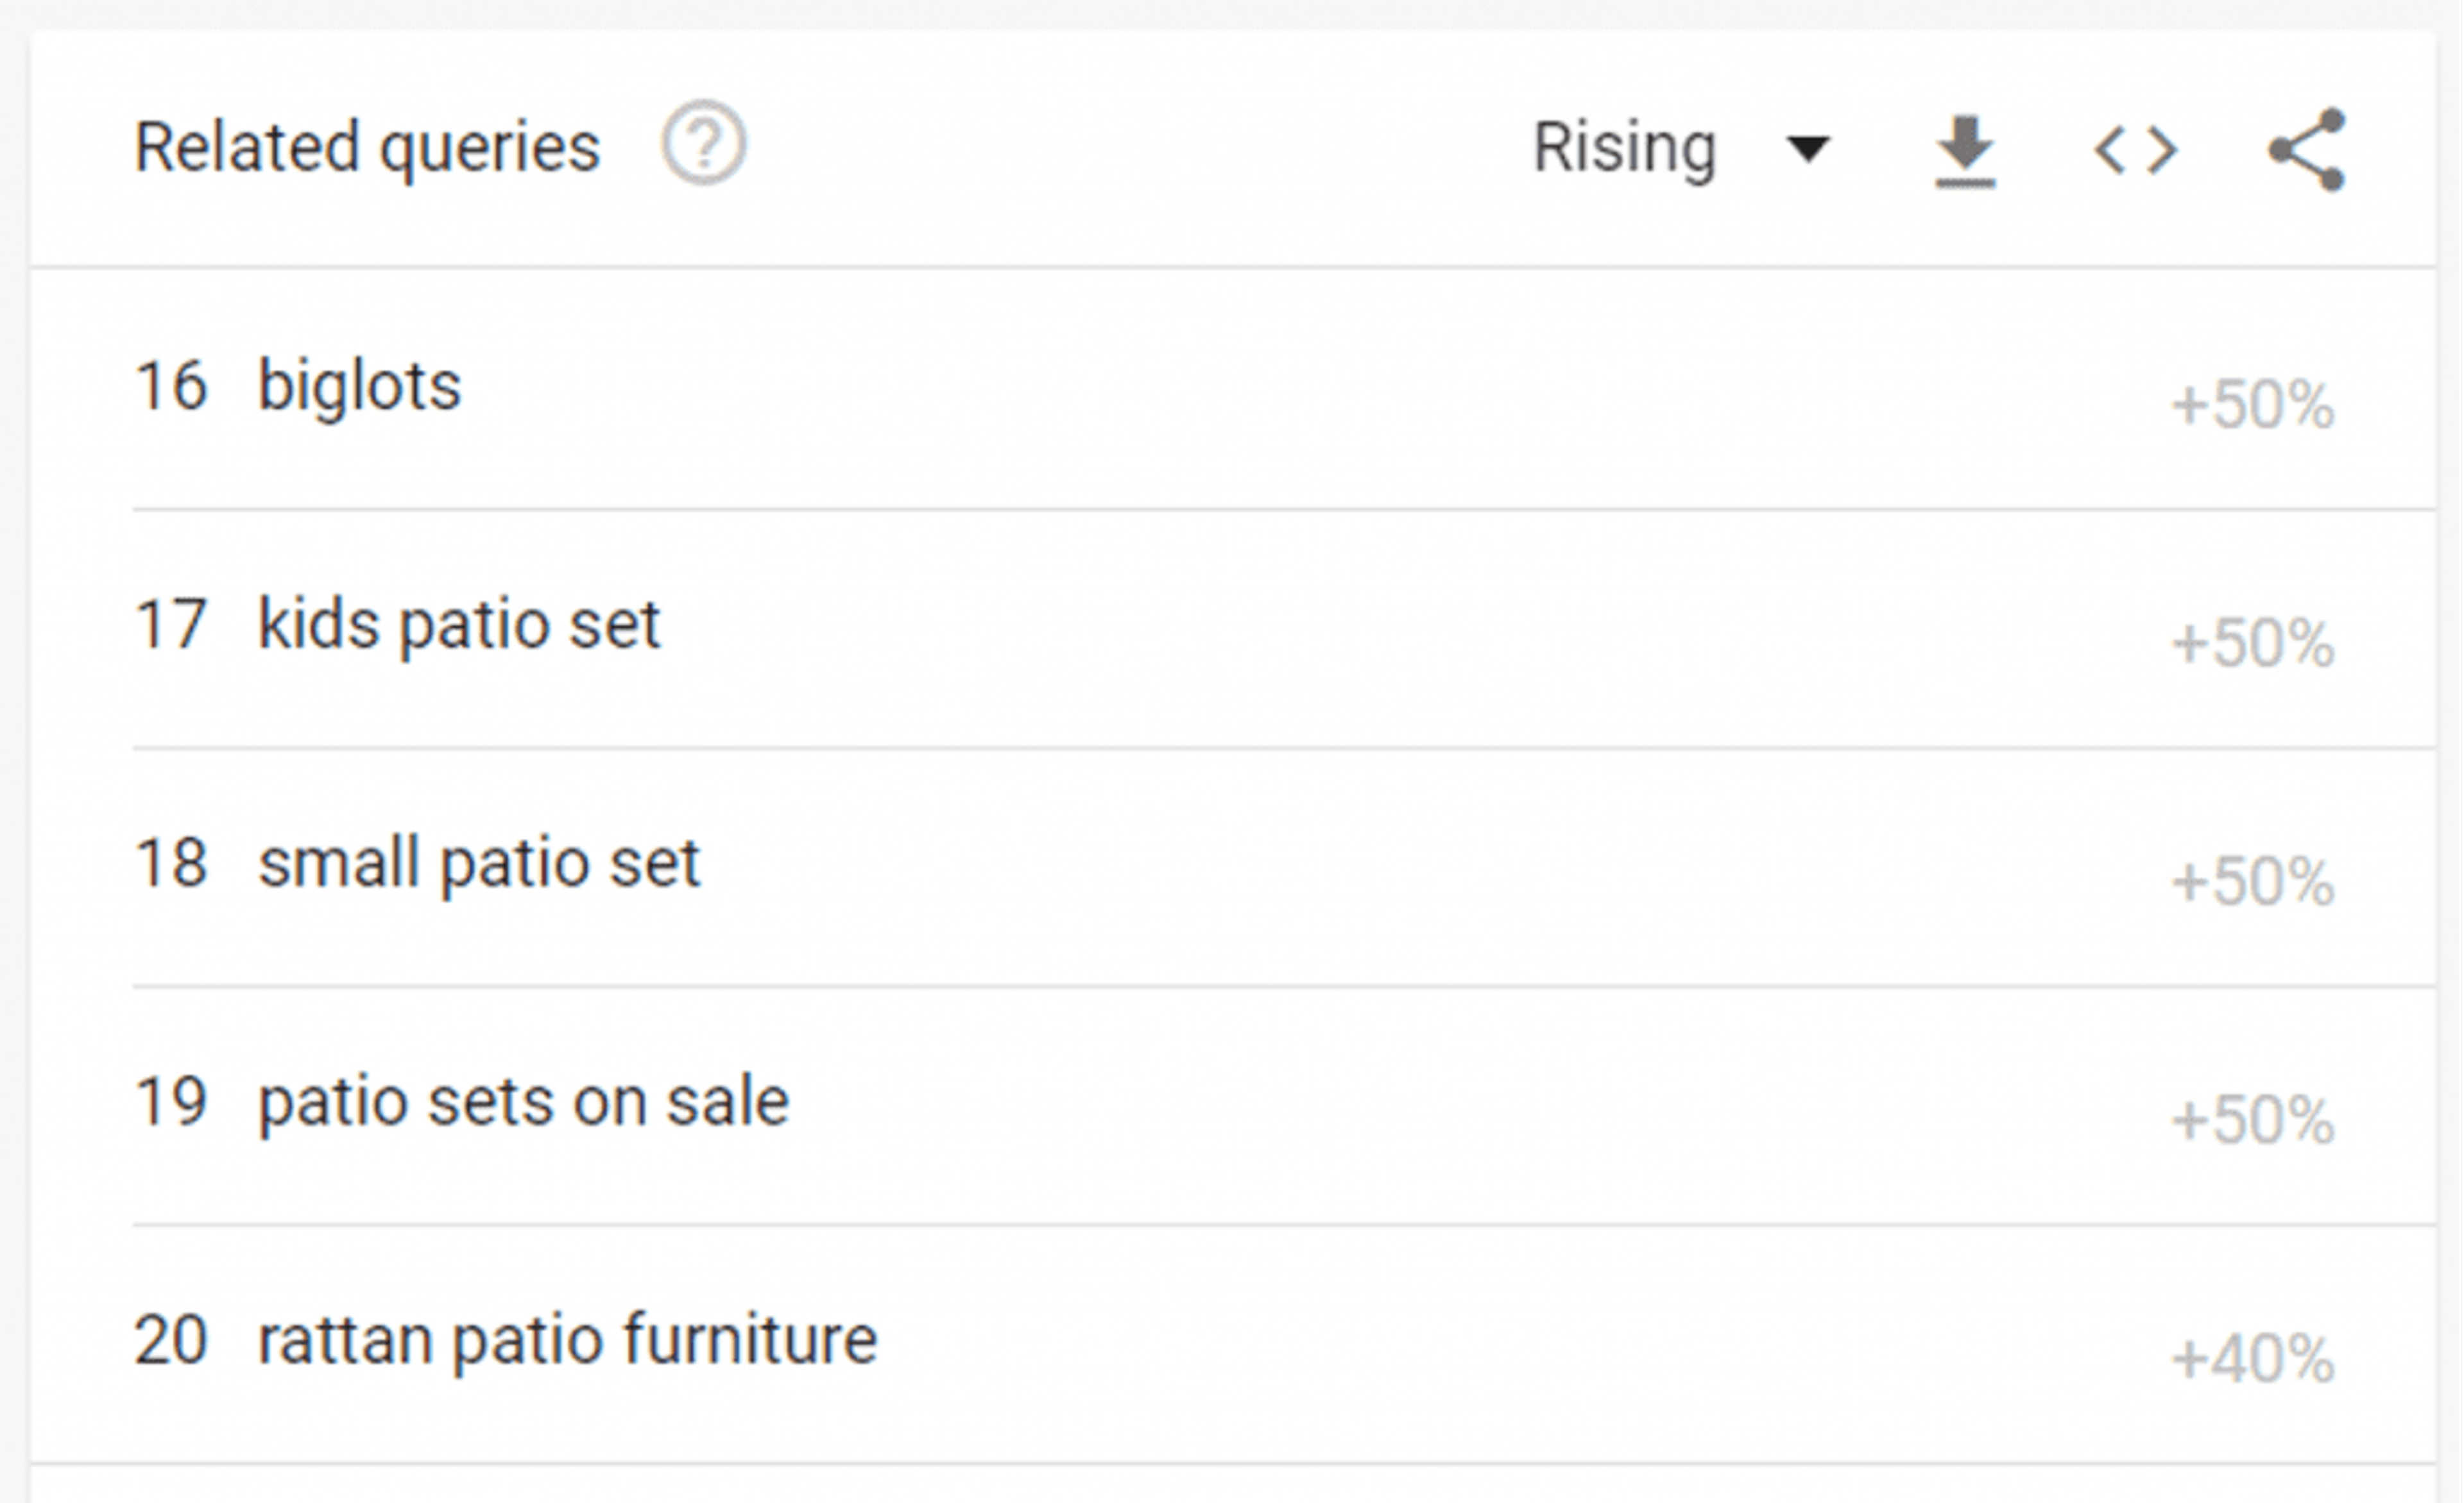Click the downward arrow export icon

point(1965,150)
